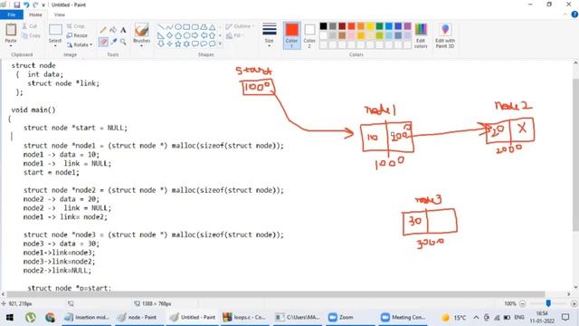Click the Cut button
Image resolution: width=579 pixels, height=326 pixels.
coord(30,26)
